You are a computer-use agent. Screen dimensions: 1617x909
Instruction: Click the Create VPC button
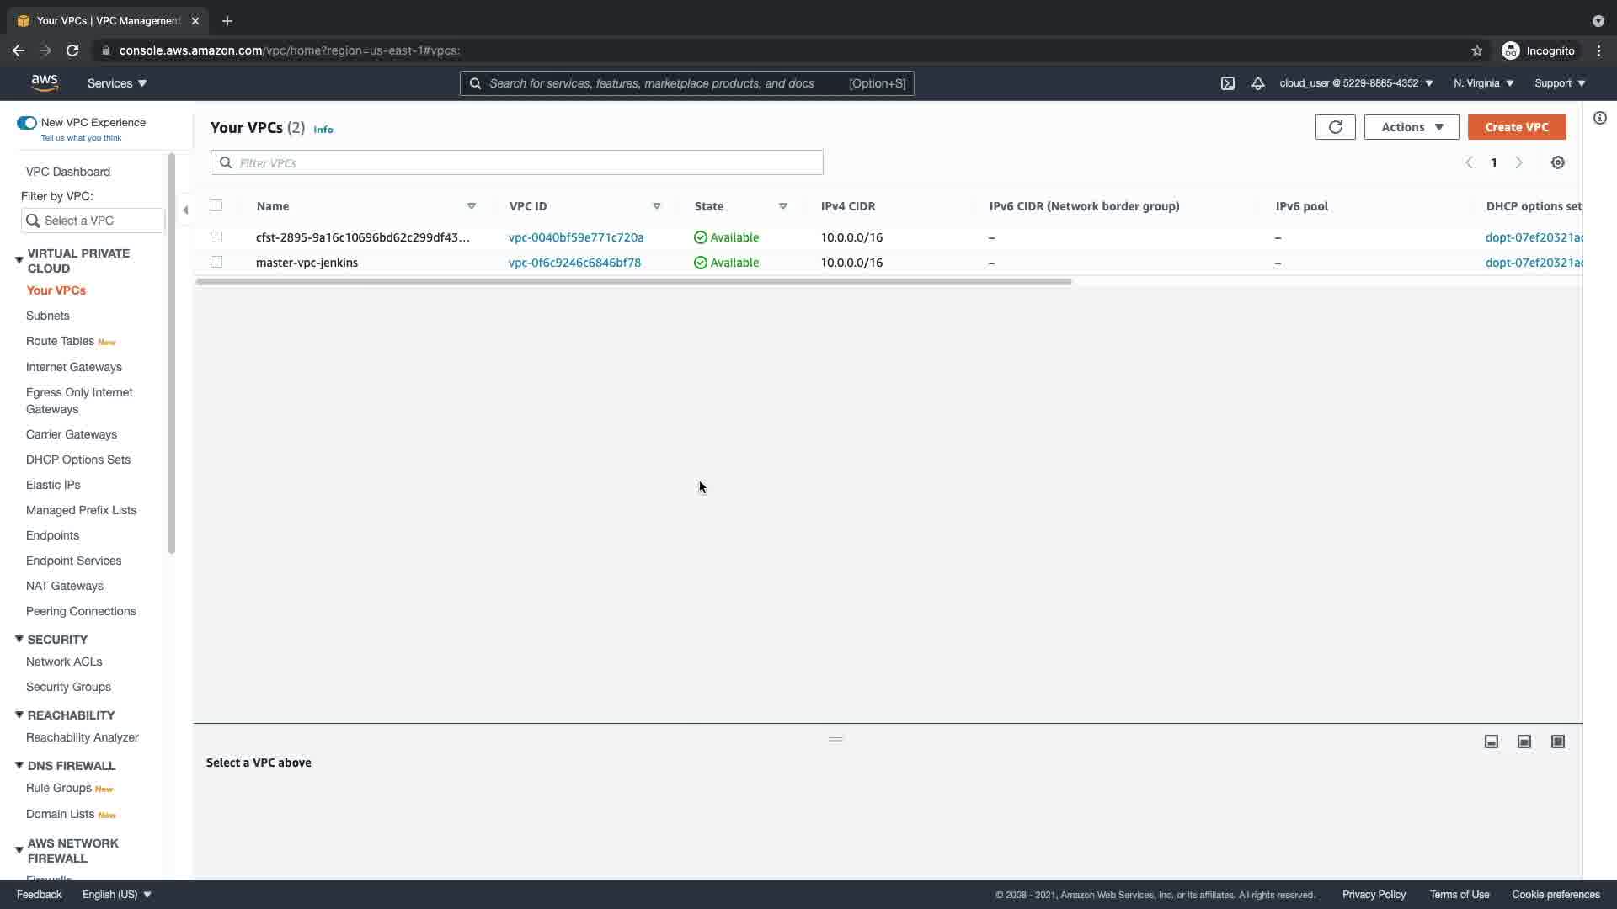(x=1516, y=127)
